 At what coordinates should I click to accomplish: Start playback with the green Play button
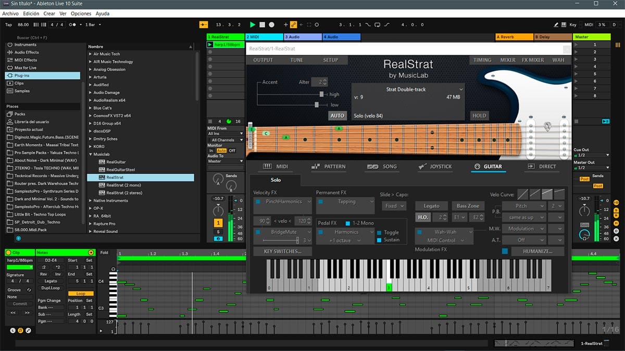pos(253,24)
